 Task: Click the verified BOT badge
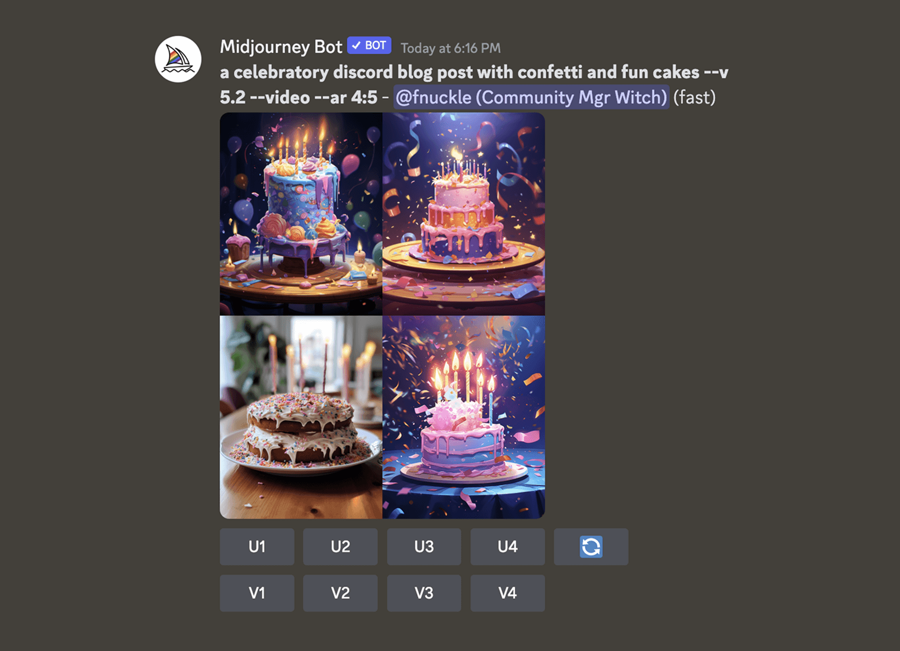point(369,46)
